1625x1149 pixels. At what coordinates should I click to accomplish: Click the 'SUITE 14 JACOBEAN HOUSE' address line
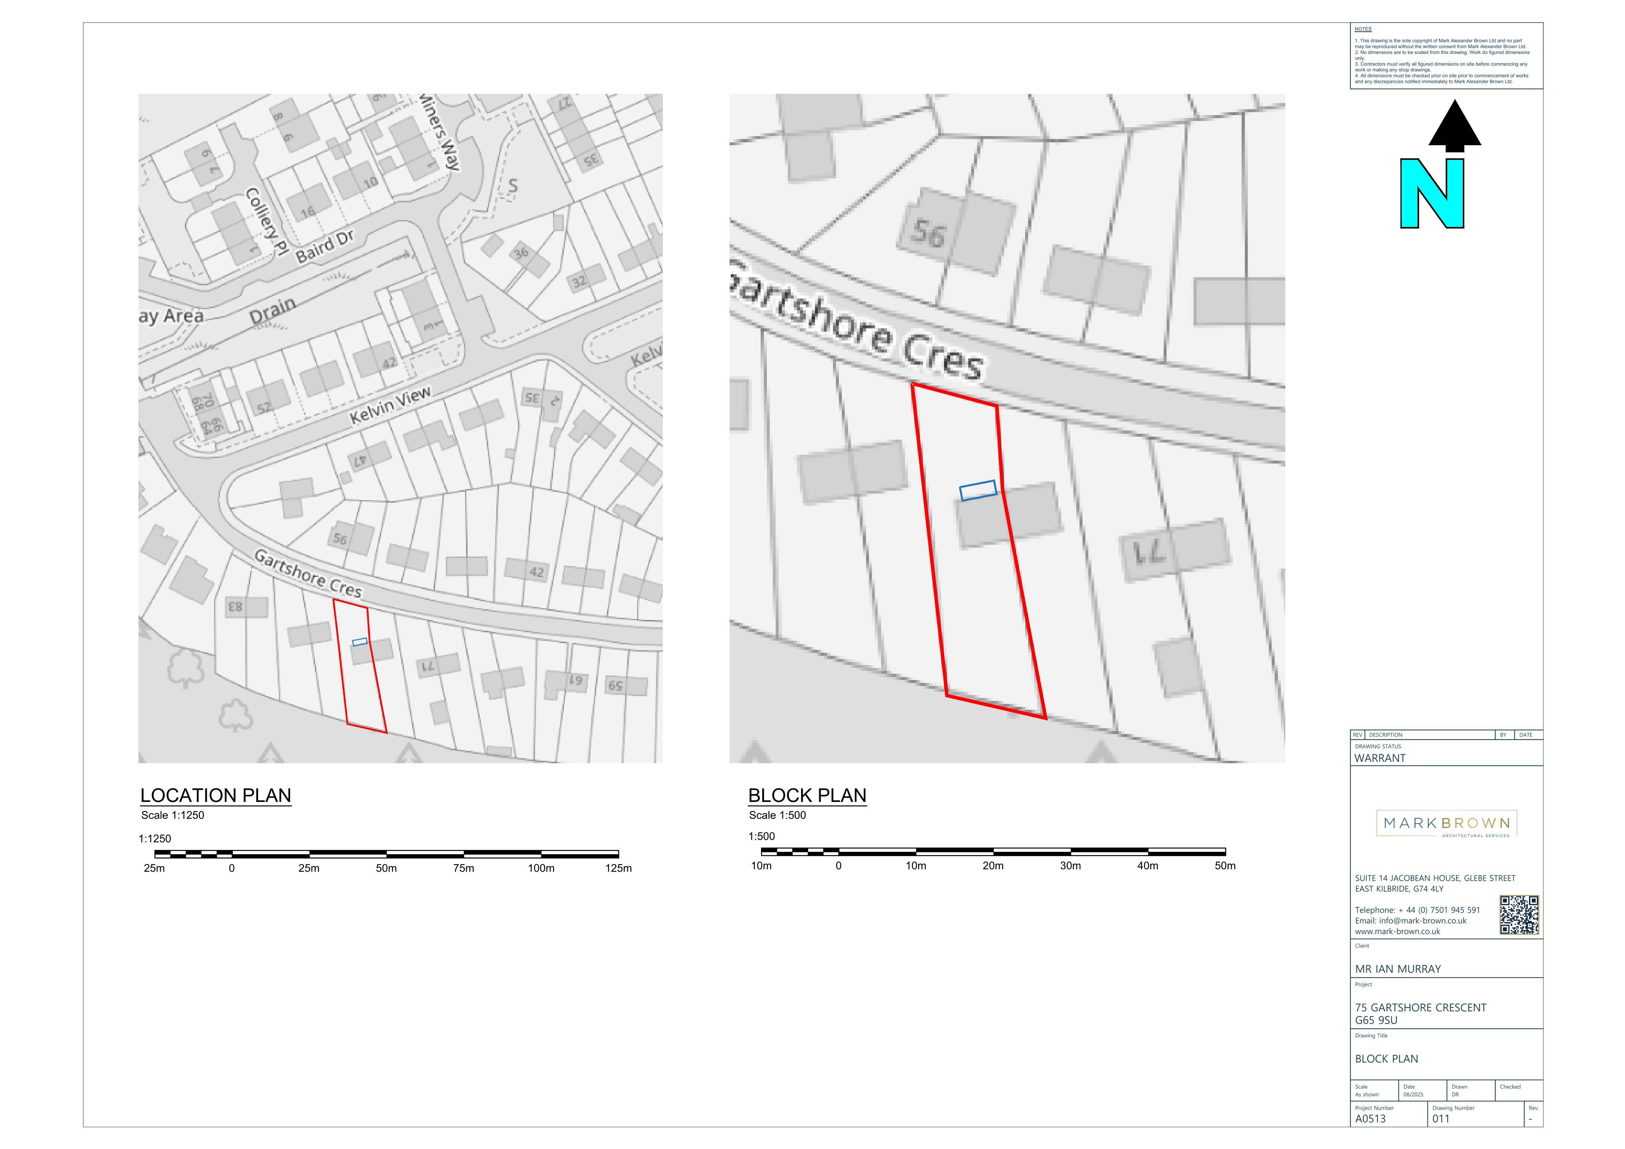(1435, 878)
